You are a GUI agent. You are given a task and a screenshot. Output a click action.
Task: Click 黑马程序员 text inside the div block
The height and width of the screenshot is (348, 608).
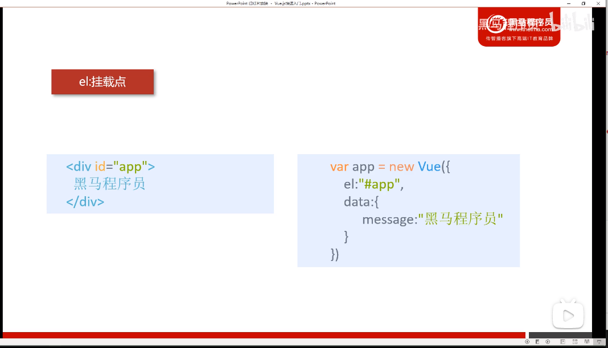(110, 184)
